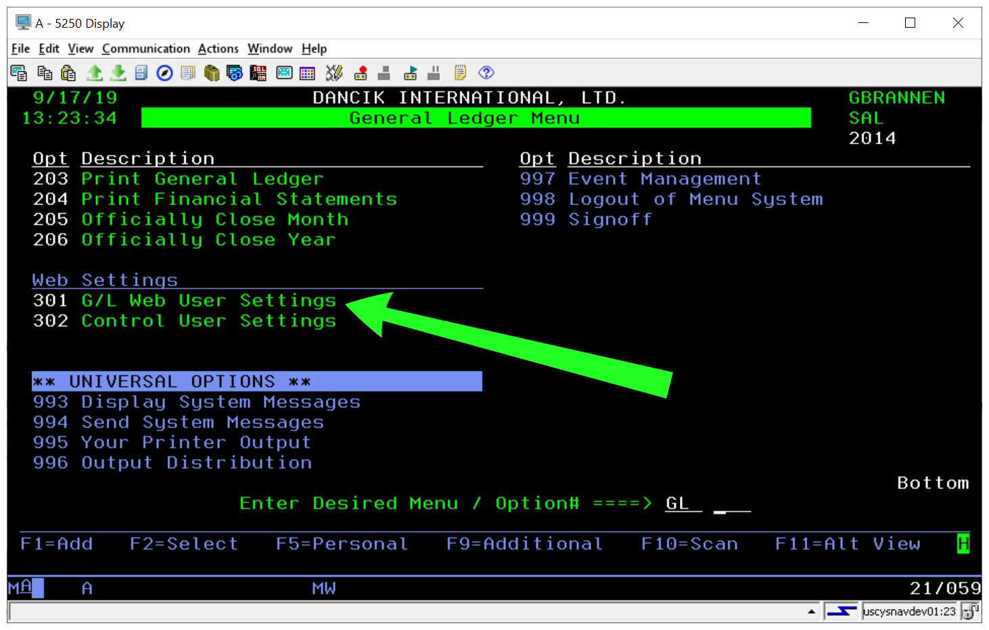Viewport: 989px width, 630px height.
Task: Click the crossed tools remap icon
Action: coord(334,73)
